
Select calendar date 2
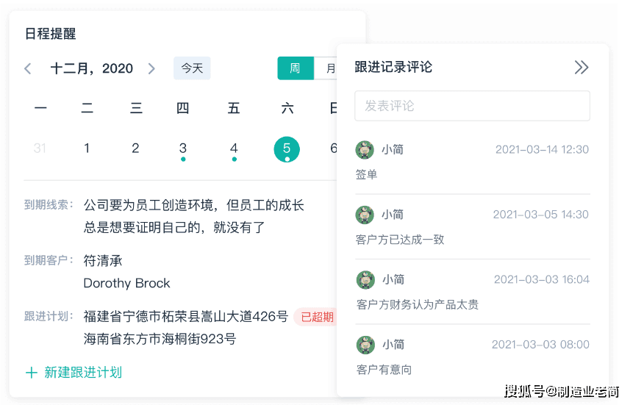click(135, 148)
